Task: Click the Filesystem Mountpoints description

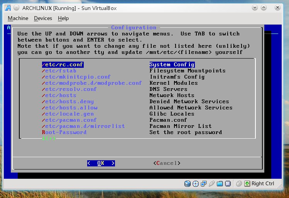Action: coord(188,70)
